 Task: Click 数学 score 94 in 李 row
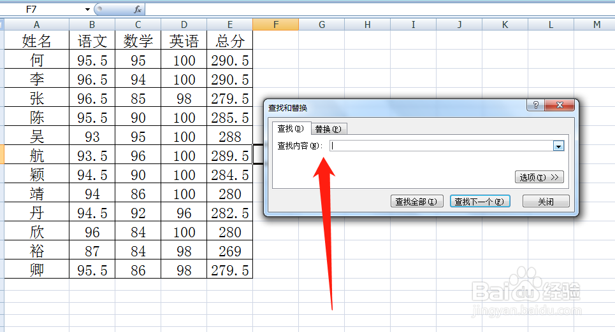138,78
